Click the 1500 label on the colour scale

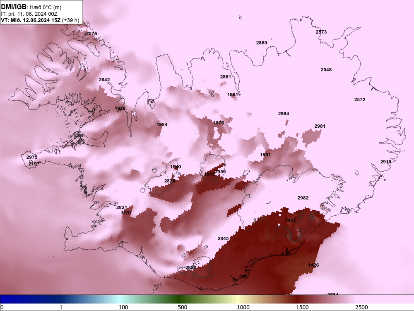click(302, 307)
